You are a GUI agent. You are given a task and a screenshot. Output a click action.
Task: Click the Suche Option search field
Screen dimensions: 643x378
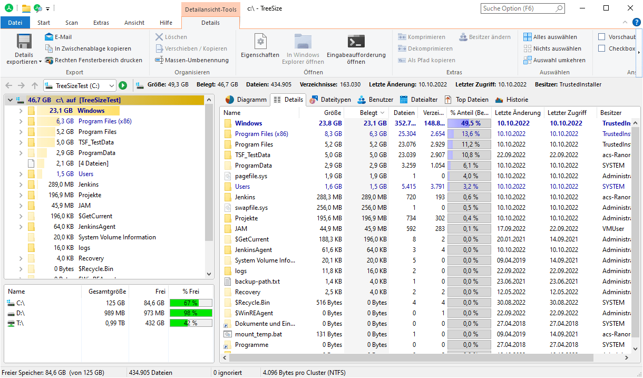pyautogui.click(x=518, y=8)
